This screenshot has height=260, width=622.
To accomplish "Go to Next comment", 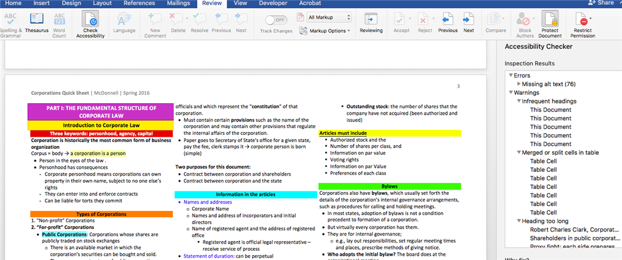I will point(241,23).
